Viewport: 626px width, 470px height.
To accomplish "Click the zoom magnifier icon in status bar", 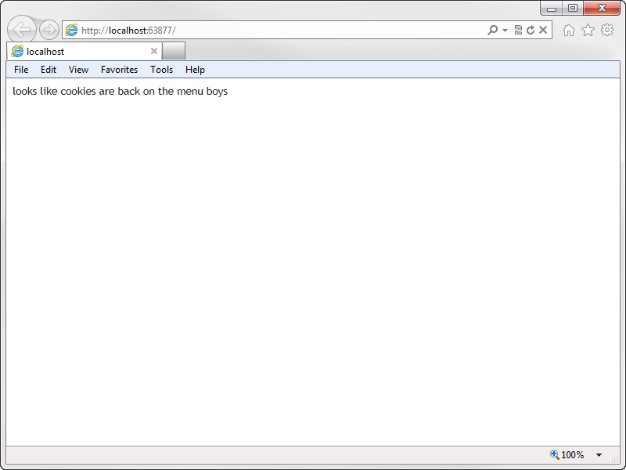I will 552,454.
